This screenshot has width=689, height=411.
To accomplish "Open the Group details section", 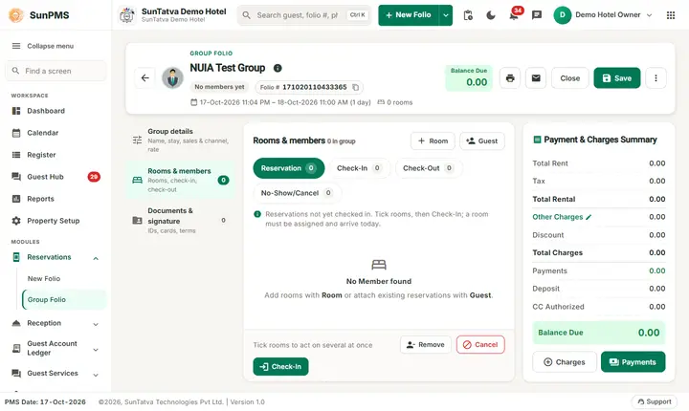I will [181, 141].
